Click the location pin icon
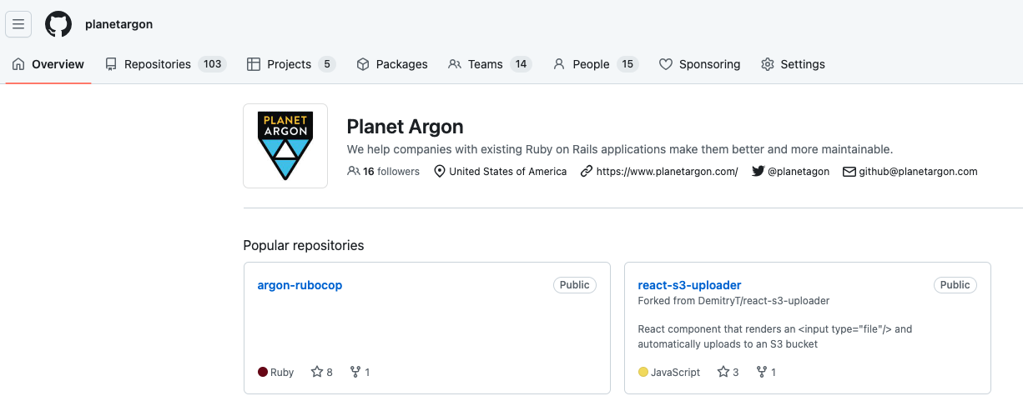The image size is (1023, 401). (440, 171)
